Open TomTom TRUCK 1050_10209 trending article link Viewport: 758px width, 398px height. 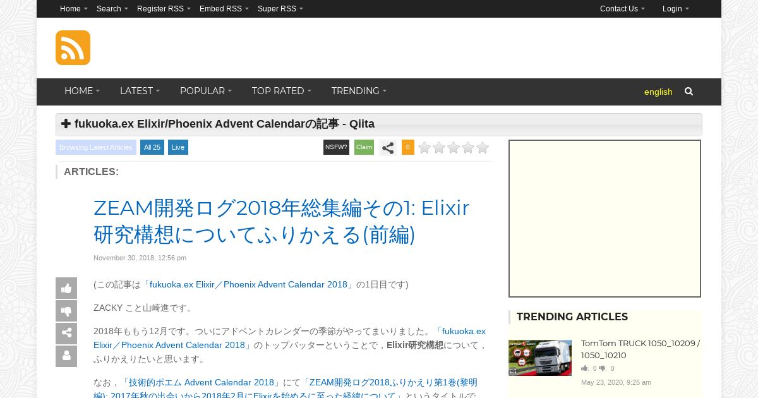[x=641, y=349]
